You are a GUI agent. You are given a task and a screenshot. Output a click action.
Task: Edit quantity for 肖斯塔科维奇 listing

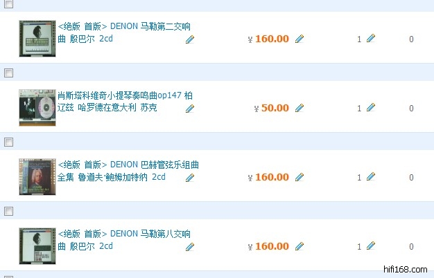point(371,108)
